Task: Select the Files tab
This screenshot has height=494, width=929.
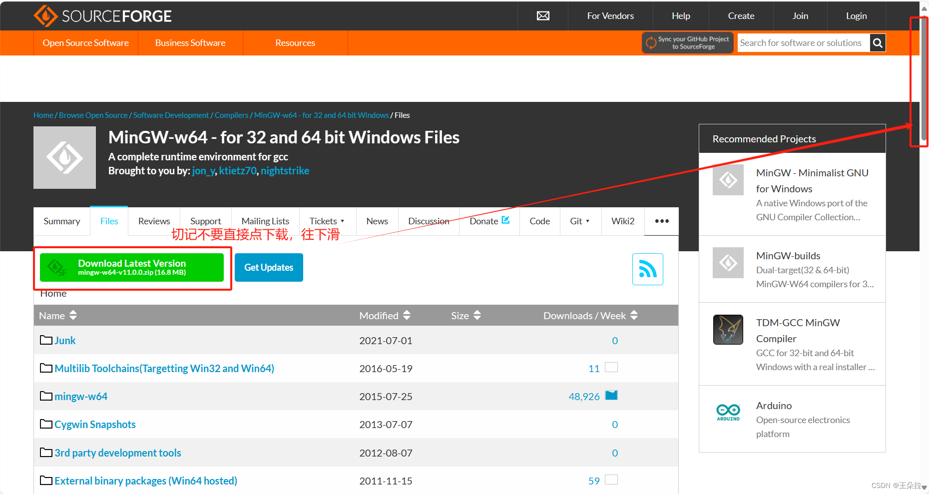Action: (109, 221)
